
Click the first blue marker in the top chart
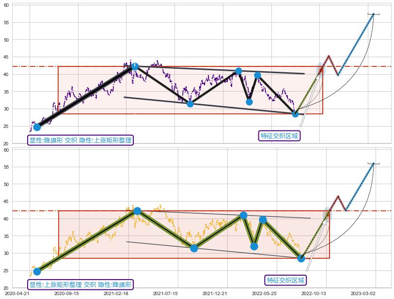point(37,127)
